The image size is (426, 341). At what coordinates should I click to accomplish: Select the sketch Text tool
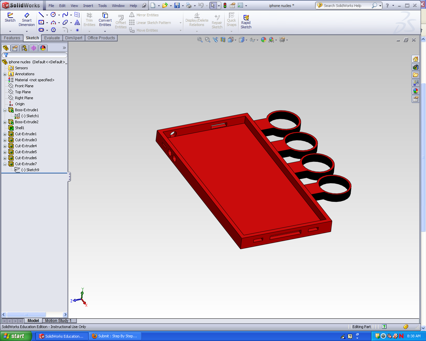click(77, 22)
